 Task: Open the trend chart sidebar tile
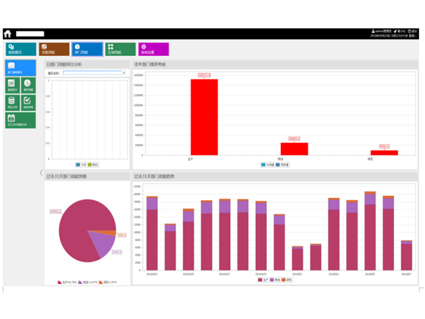pos(12,85)
